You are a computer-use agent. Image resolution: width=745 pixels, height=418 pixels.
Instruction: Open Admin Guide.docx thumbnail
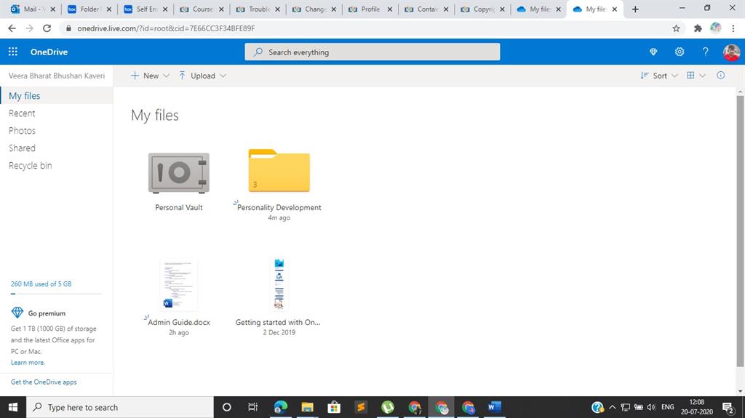click(x=179, y=284)
